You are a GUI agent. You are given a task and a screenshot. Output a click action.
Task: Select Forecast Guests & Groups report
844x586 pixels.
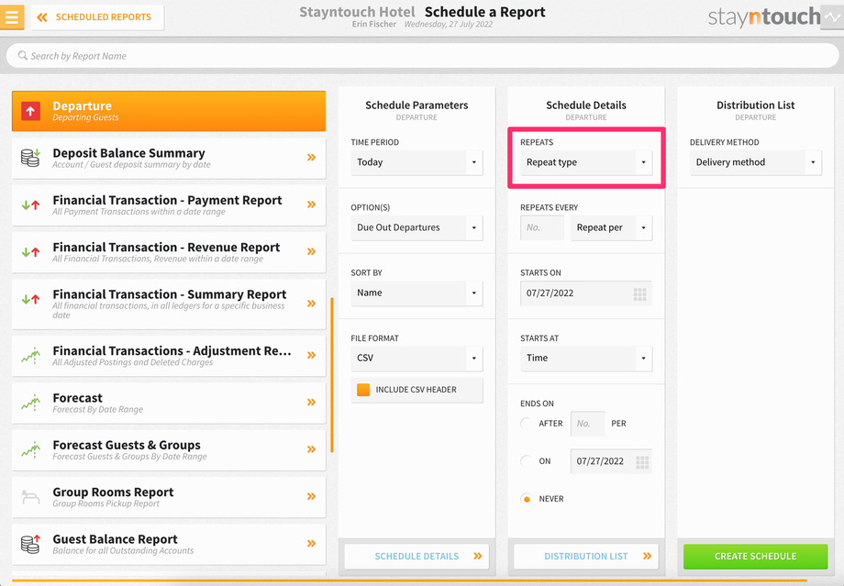click(x=169, y=450)
